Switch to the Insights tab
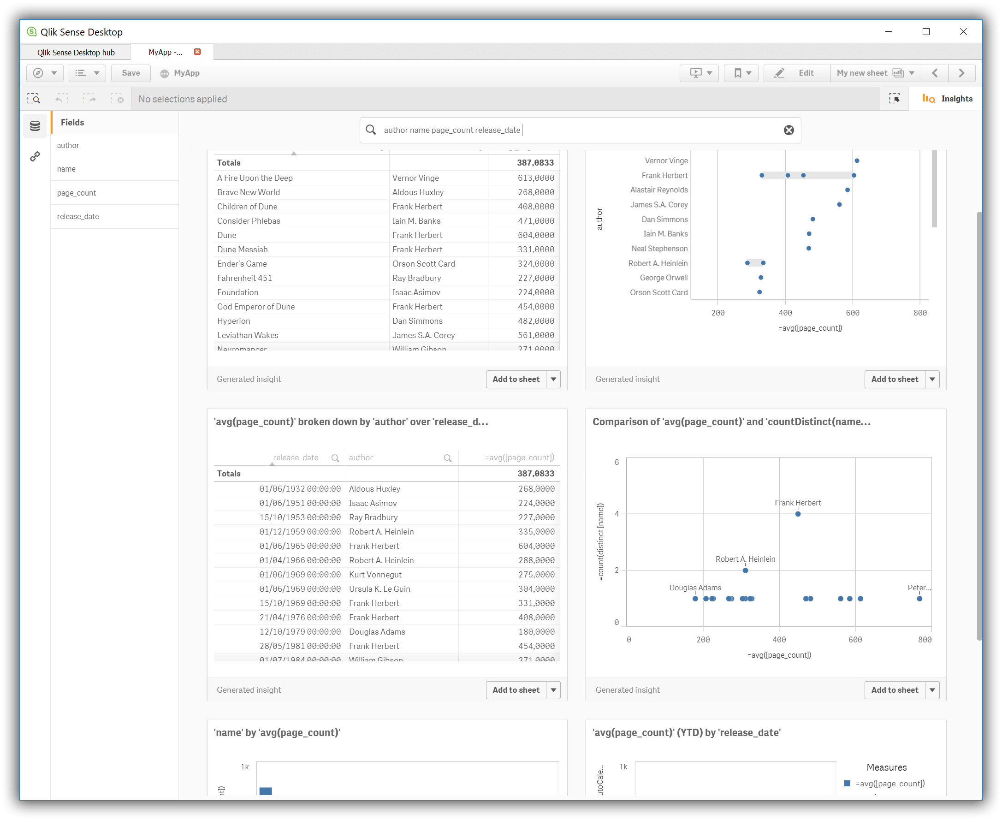This screenshot has width=1002, height=820. point(947,98)
